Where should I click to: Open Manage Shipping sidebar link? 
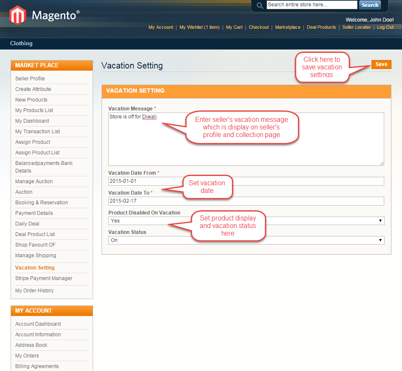[36, 256]
